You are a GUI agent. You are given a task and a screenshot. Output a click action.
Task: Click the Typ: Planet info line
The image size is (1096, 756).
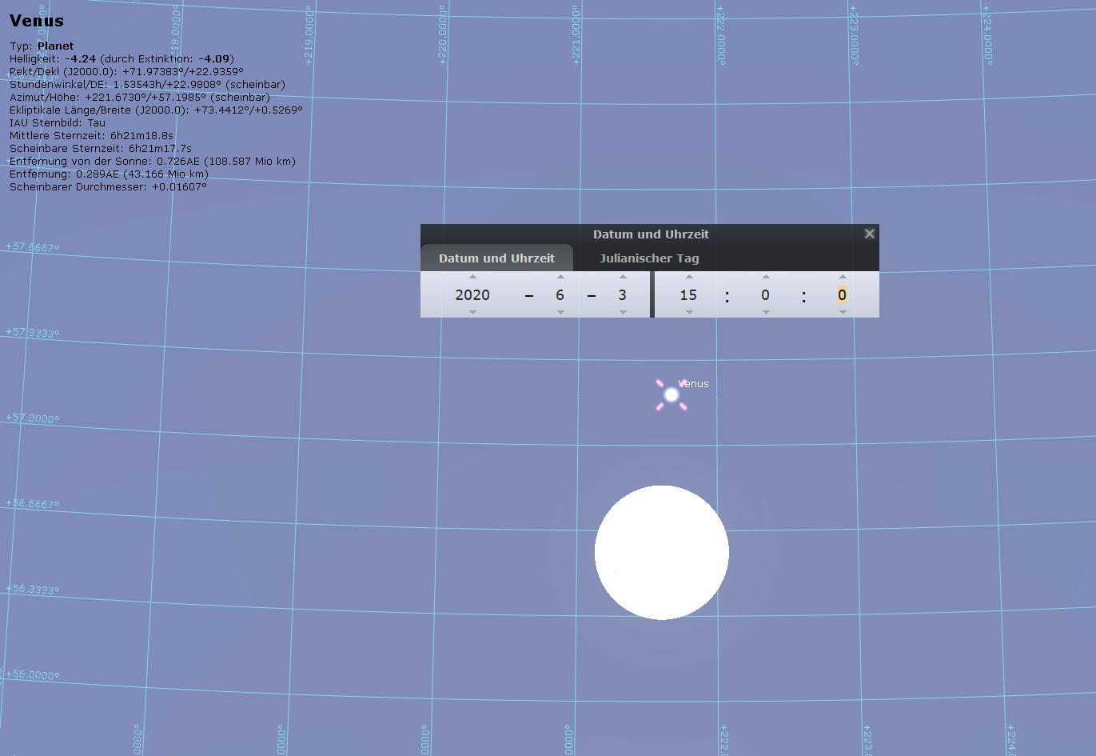42,46
